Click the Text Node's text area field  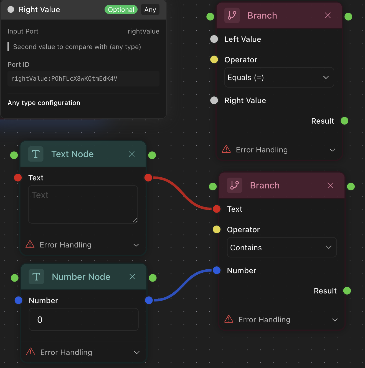point(83,205)
